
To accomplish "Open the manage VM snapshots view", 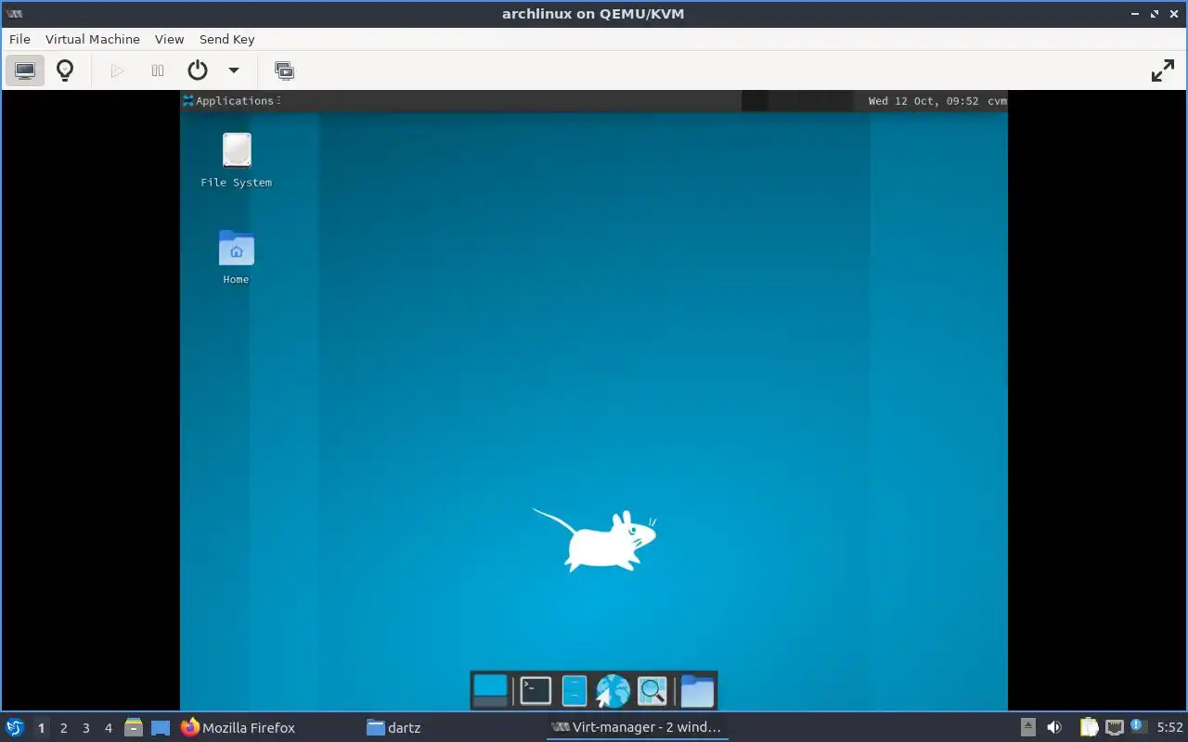I will (x=284, y=70).
